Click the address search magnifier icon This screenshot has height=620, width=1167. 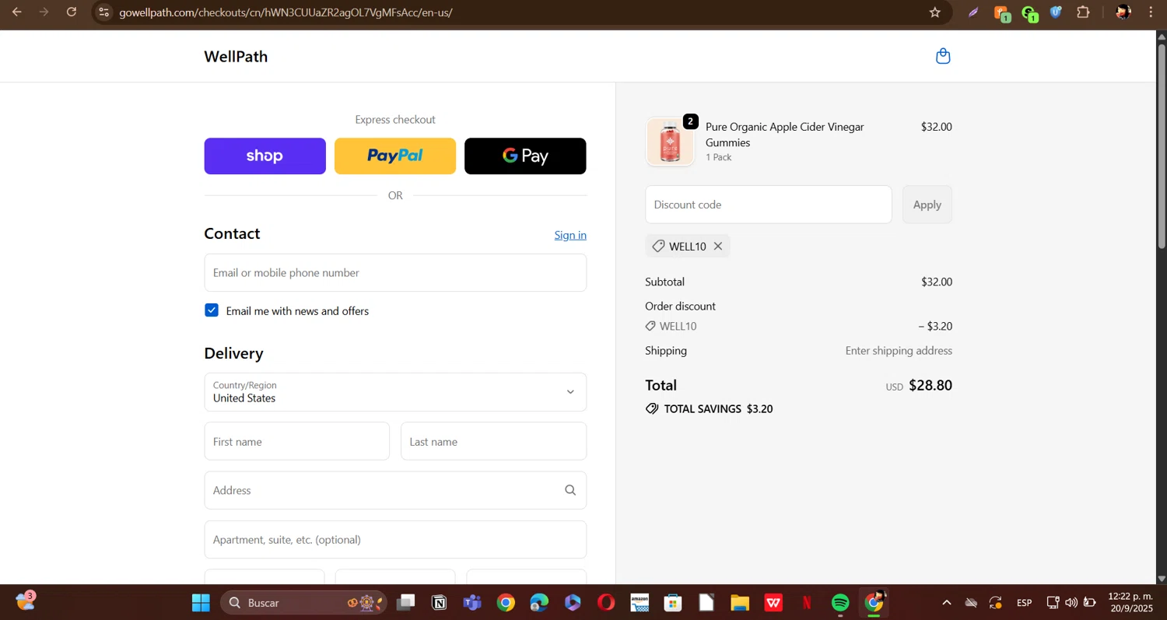(x=570, y=490)
